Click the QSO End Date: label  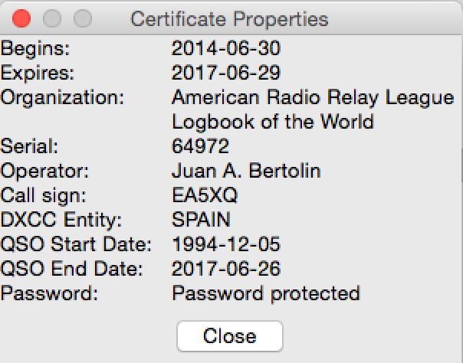[x=72, y=268]
